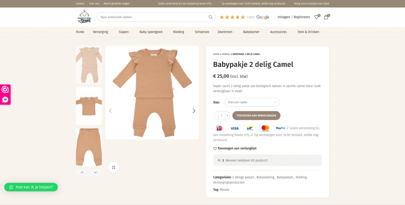Increase quantity with plus button
Image resolution: width=405 pixels, height=205 pixels.
(227, 115)
